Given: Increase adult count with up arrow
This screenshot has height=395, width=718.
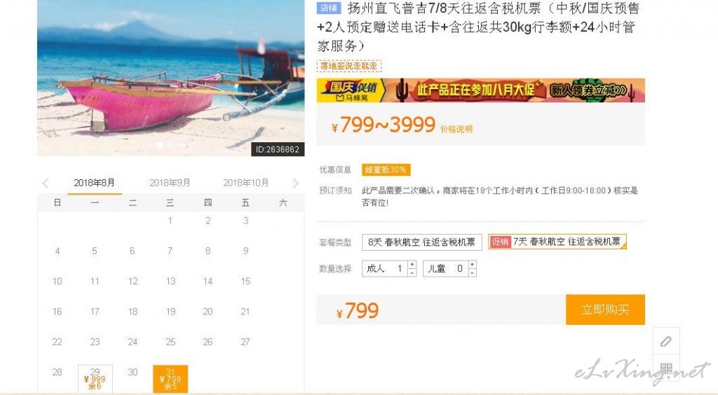Looking at the screenshot, I should pos(412,265).
